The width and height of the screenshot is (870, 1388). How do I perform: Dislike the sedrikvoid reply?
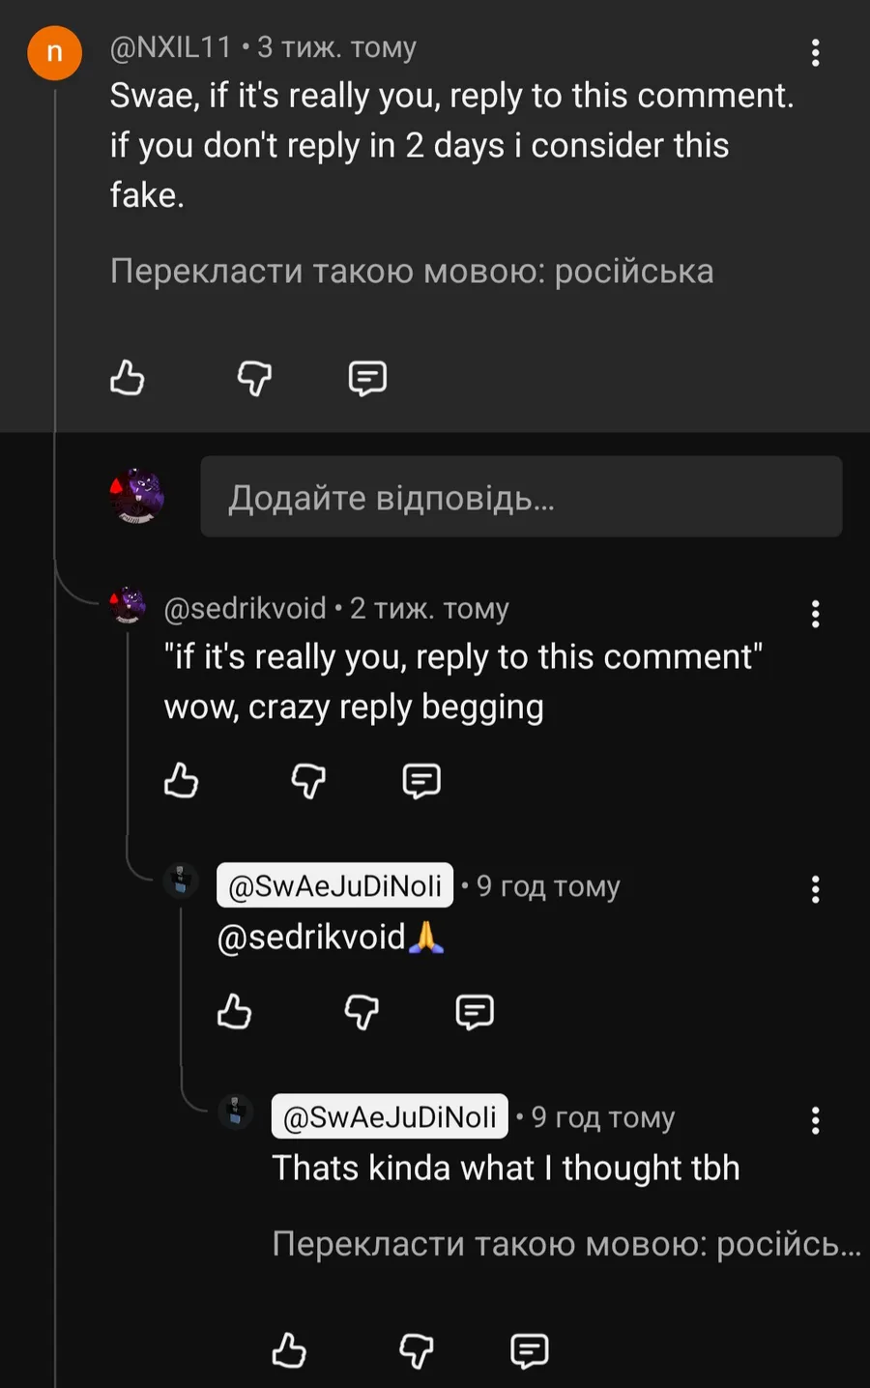tap(308, 780)
